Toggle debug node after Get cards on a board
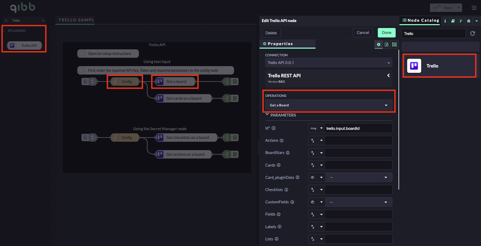This screenshot has width=481, height=246. tap(235, 98)
